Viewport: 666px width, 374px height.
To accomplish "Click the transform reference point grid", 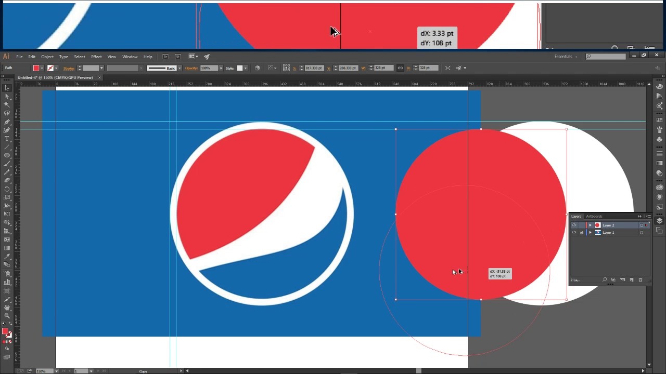I will [286, 68].
